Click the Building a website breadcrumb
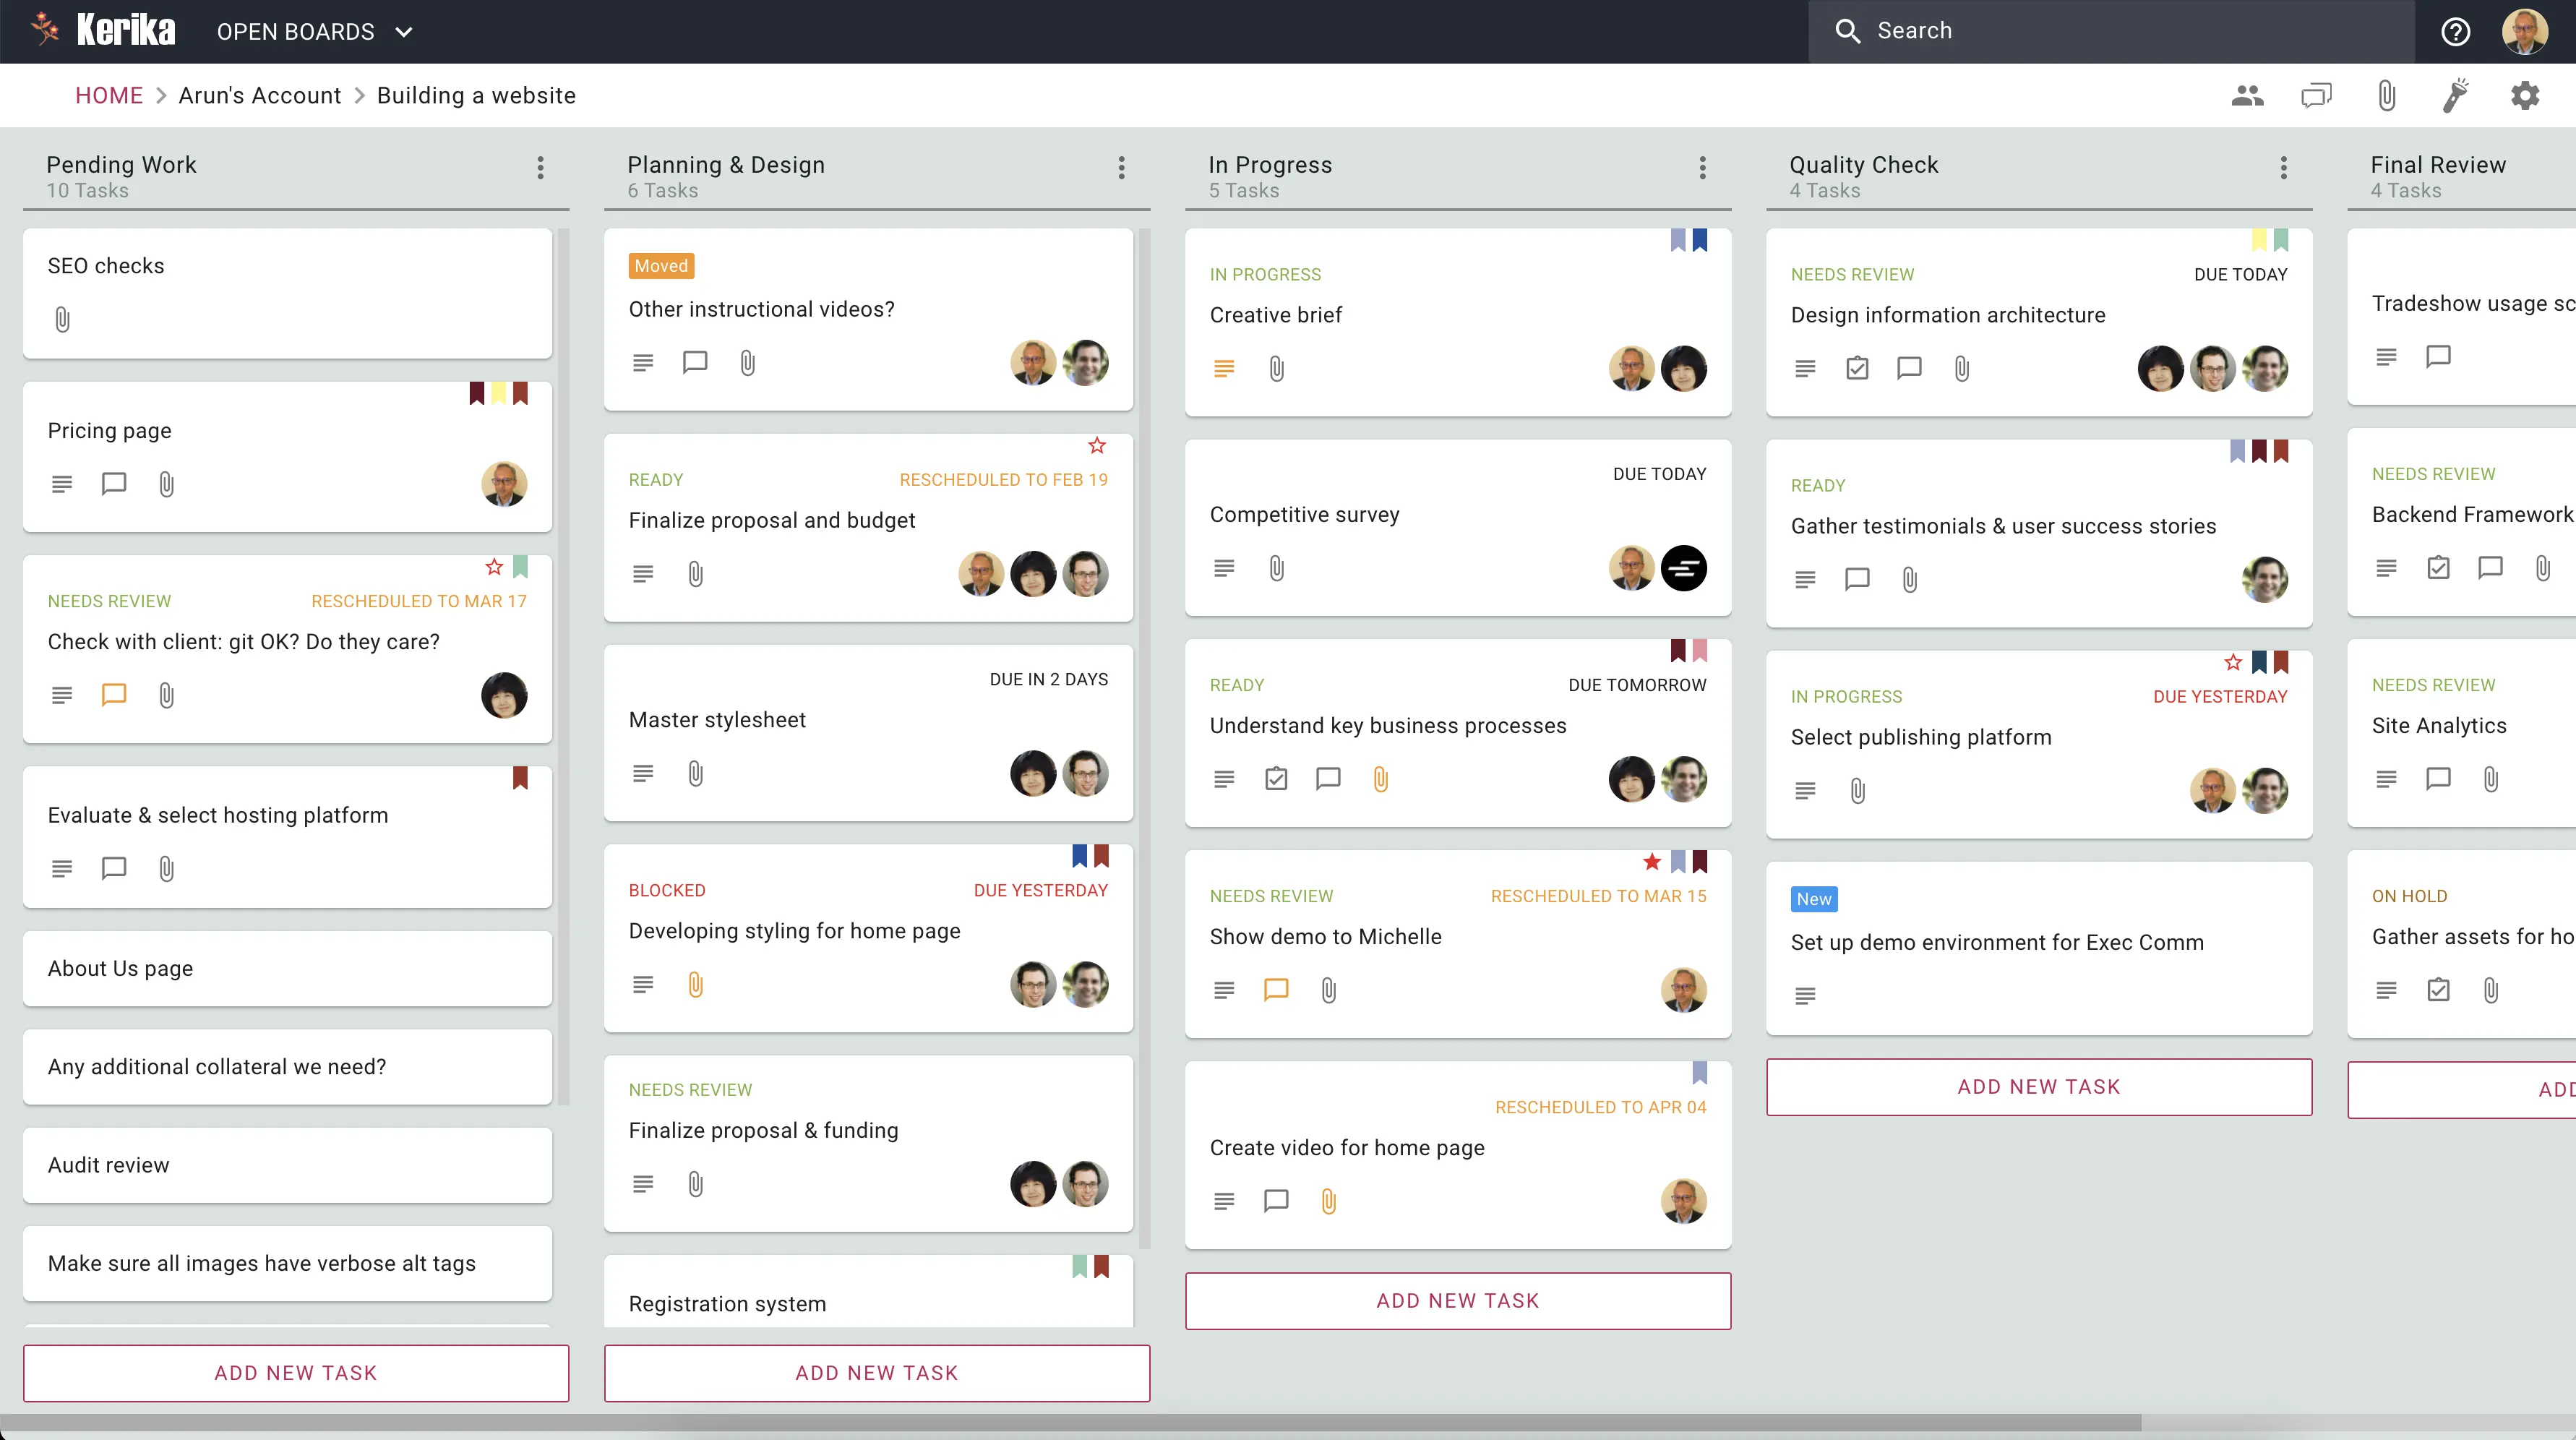The image size is (2576, 1440). (x=476, y=96)
